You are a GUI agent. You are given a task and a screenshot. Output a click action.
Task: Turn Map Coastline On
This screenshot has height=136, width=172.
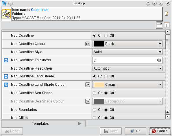click(x=94, y=36)
